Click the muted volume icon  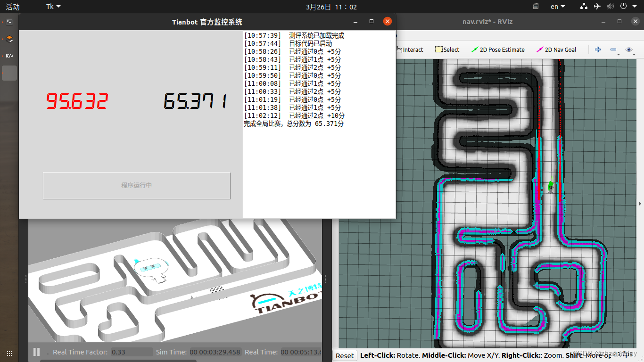611,7
